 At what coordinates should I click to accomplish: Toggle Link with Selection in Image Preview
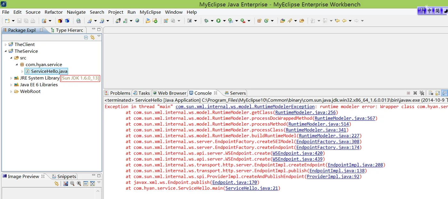[x=57, y=184]
